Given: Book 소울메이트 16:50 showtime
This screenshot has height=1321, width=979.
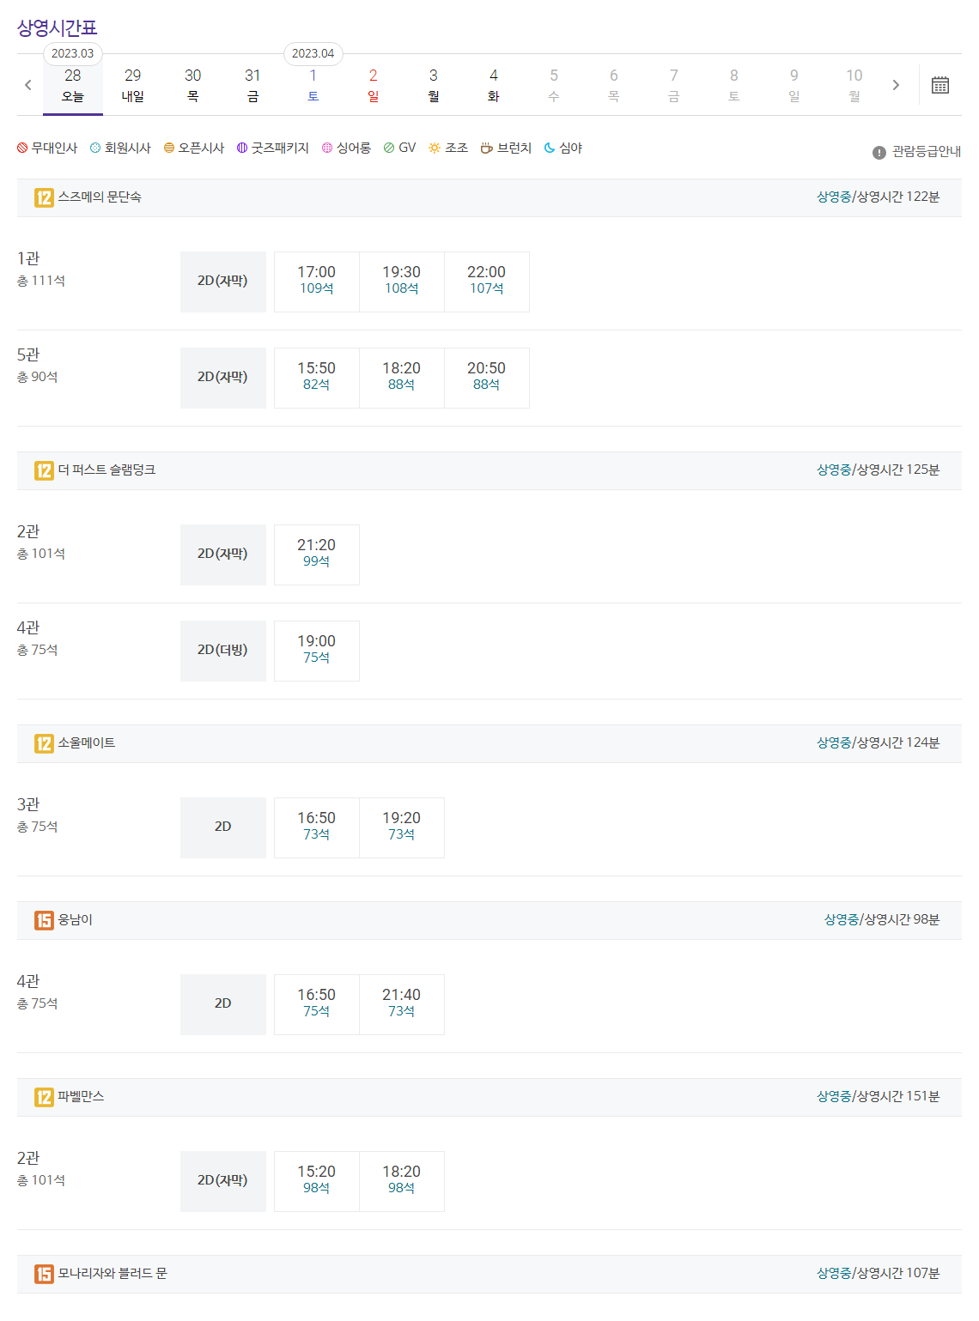Looking at the screenshot, I should coord(317,827).
